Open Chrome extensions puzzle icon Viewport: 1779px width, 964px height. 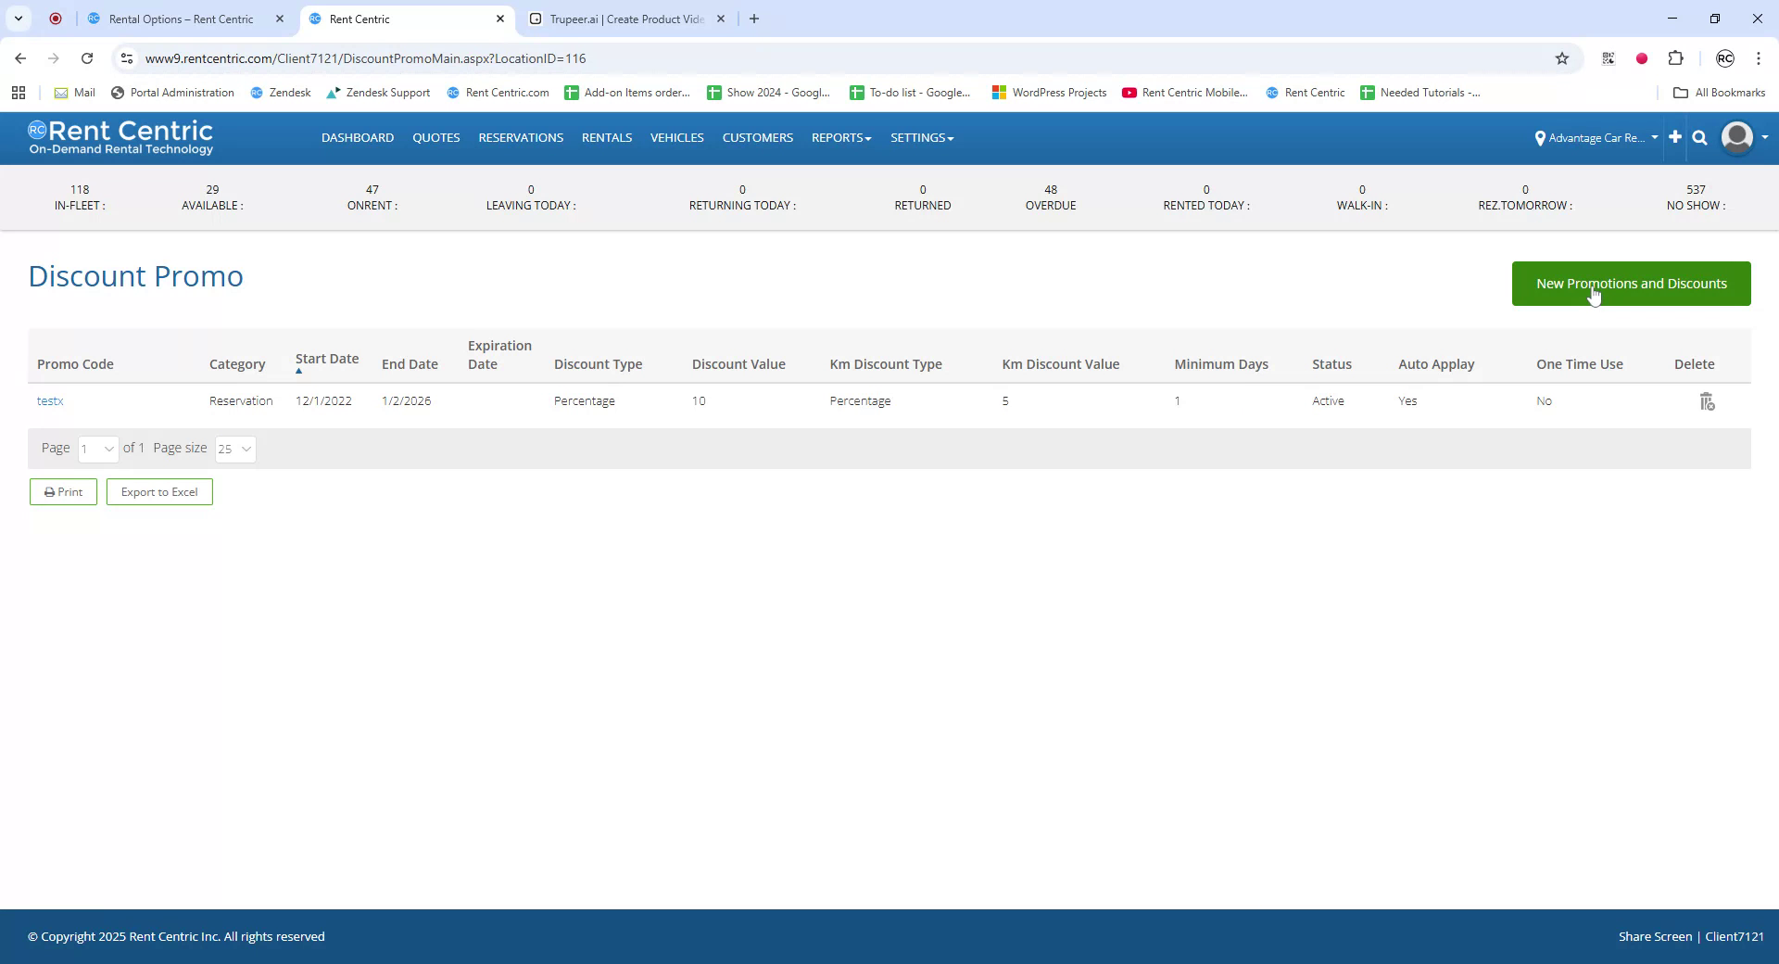(x=1675, y=58)
